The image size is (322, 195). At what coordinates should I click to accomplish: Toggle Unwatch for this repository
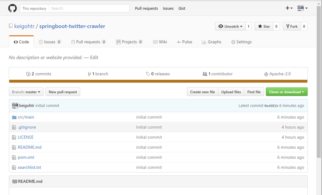pos(230,26)
